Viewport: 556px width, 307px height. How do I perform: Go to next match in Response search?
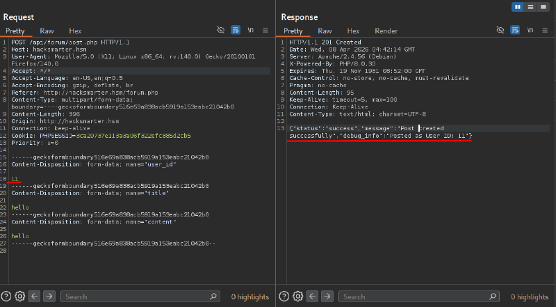[327, 296]
